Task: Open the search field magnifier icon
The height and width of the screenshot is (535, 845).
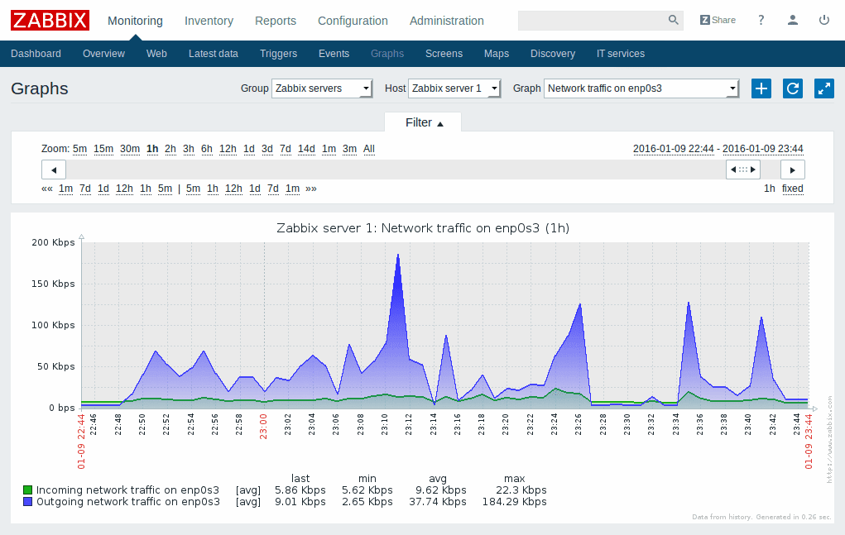Action: [671, 20]
